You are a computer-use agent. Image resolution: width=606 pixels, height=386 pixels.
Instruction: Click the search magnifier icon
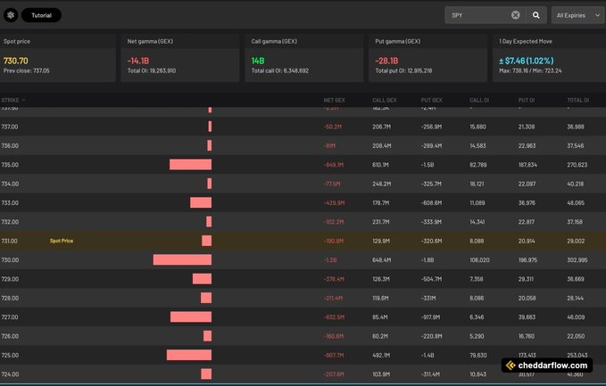coord(536,15)
